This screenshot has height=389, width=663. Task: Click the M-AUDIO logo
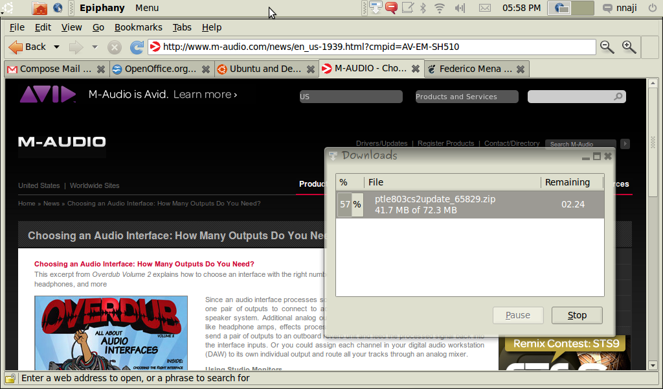(x=62, y=142)
